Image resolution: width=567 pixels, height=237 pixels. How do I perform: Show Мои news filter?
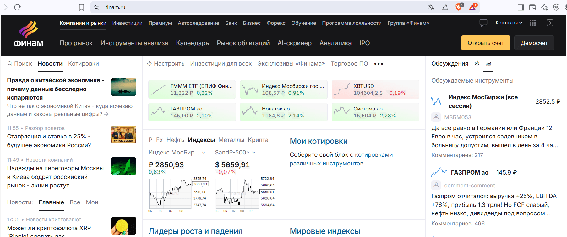pyautogui.click(x=92, y=202)
